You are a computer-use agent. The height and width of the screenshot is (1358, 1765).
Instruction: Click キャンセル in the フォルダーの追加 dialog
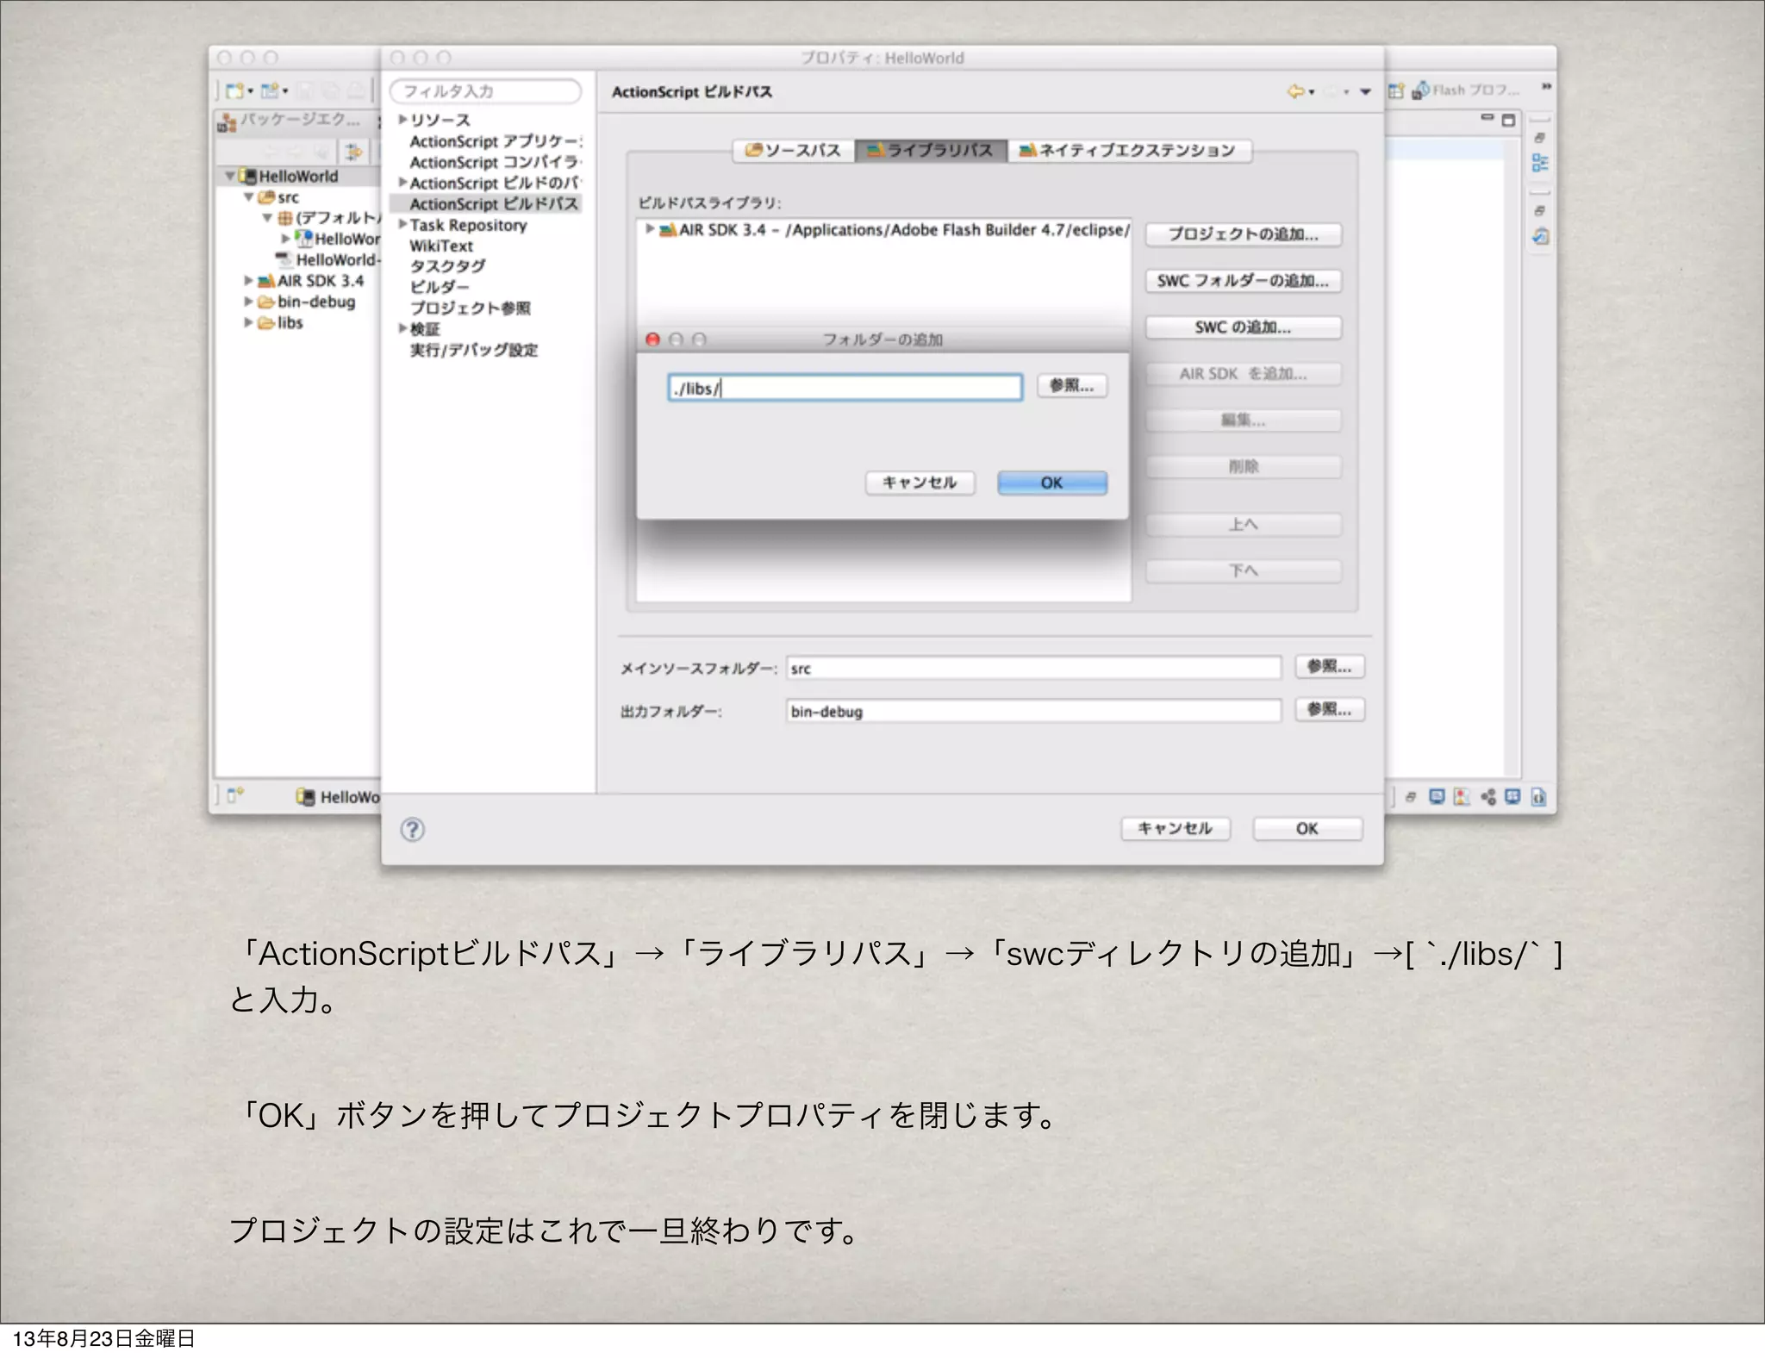[920, 483]
